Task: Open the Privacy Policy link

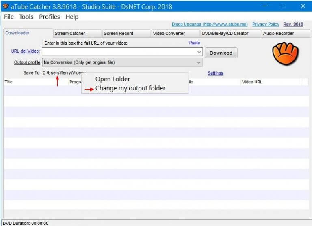Action: [x=266, y=24]
